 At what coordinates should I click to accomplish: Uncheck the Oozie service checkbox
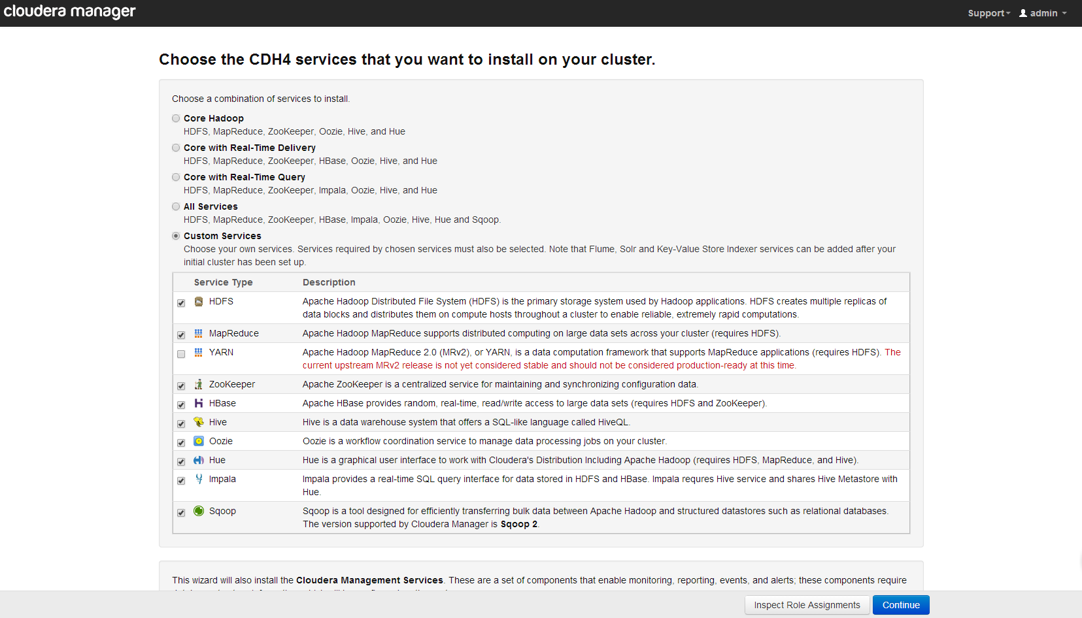[x=181, y=443]
